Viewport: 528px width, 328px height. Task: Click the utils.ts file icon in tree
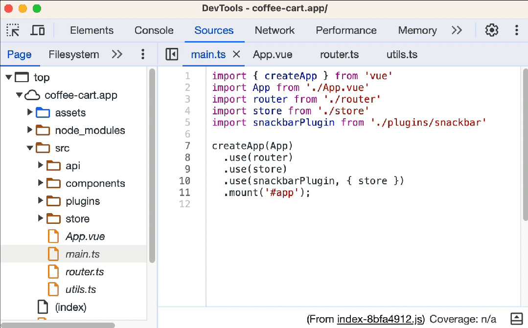click(x=53, y=289)
